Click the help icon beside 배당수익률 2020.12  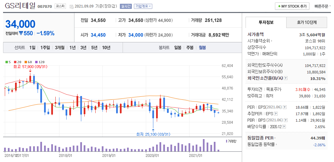click(x=284, y=127)
